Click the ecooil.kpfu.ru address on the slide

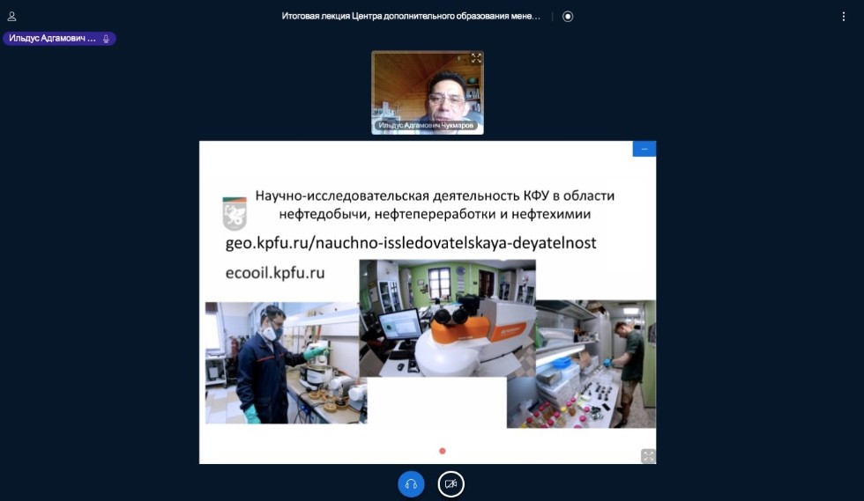tap(275, 273)
